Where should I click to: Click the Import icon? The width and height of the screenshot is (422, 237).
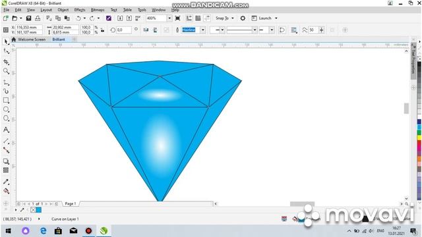coord(120,18)
